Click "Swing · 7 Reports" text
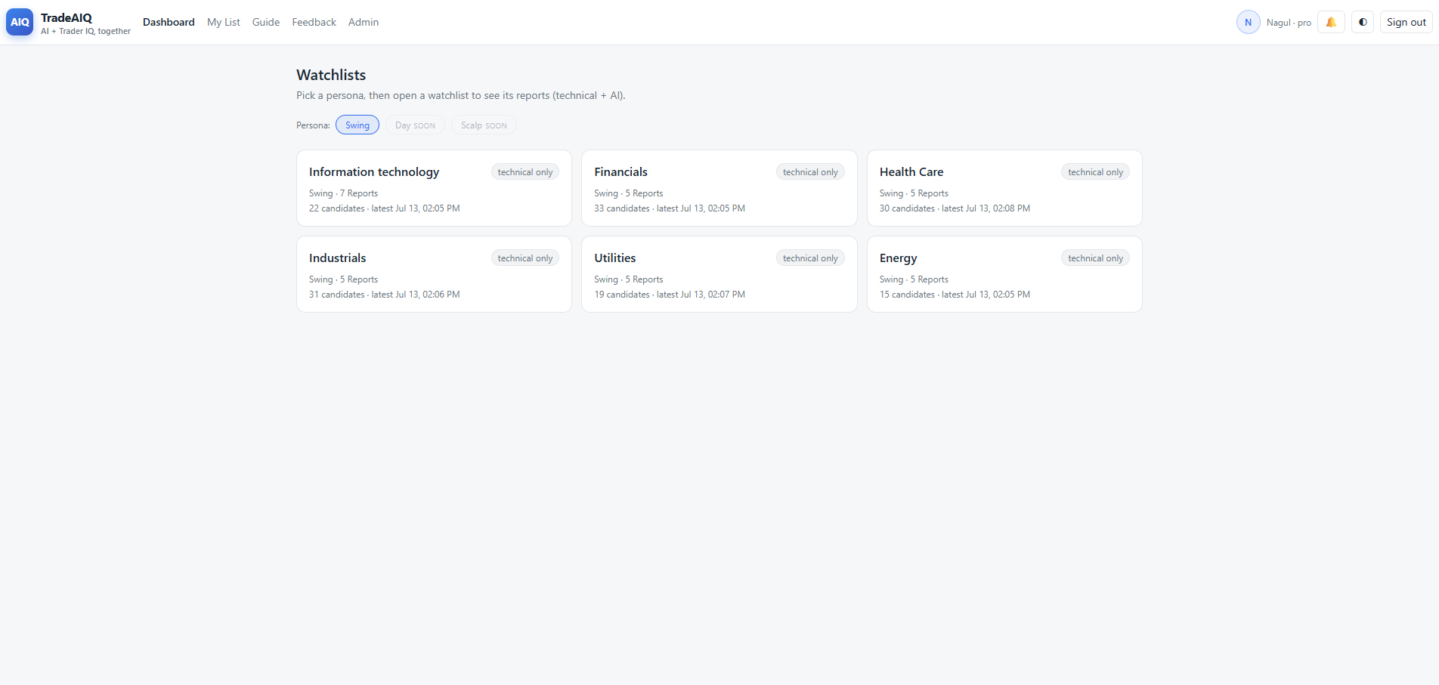Screen dimensions: 1439x685 [x=343, y=193]
